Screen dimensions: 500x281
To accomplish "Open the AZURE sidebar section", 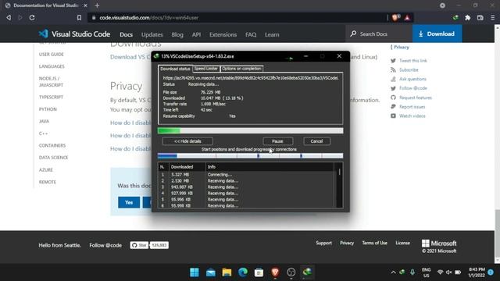I will point(46,170).
